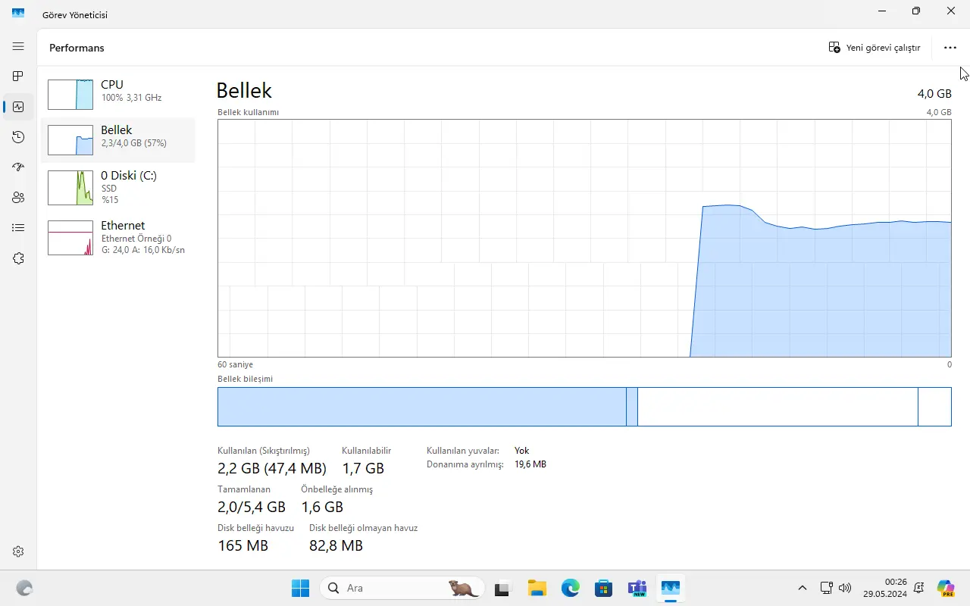This screenshot has height=606, width=970.
Task: Click the in-use segment of Bellek bileşimi bar
Action: 422,407
